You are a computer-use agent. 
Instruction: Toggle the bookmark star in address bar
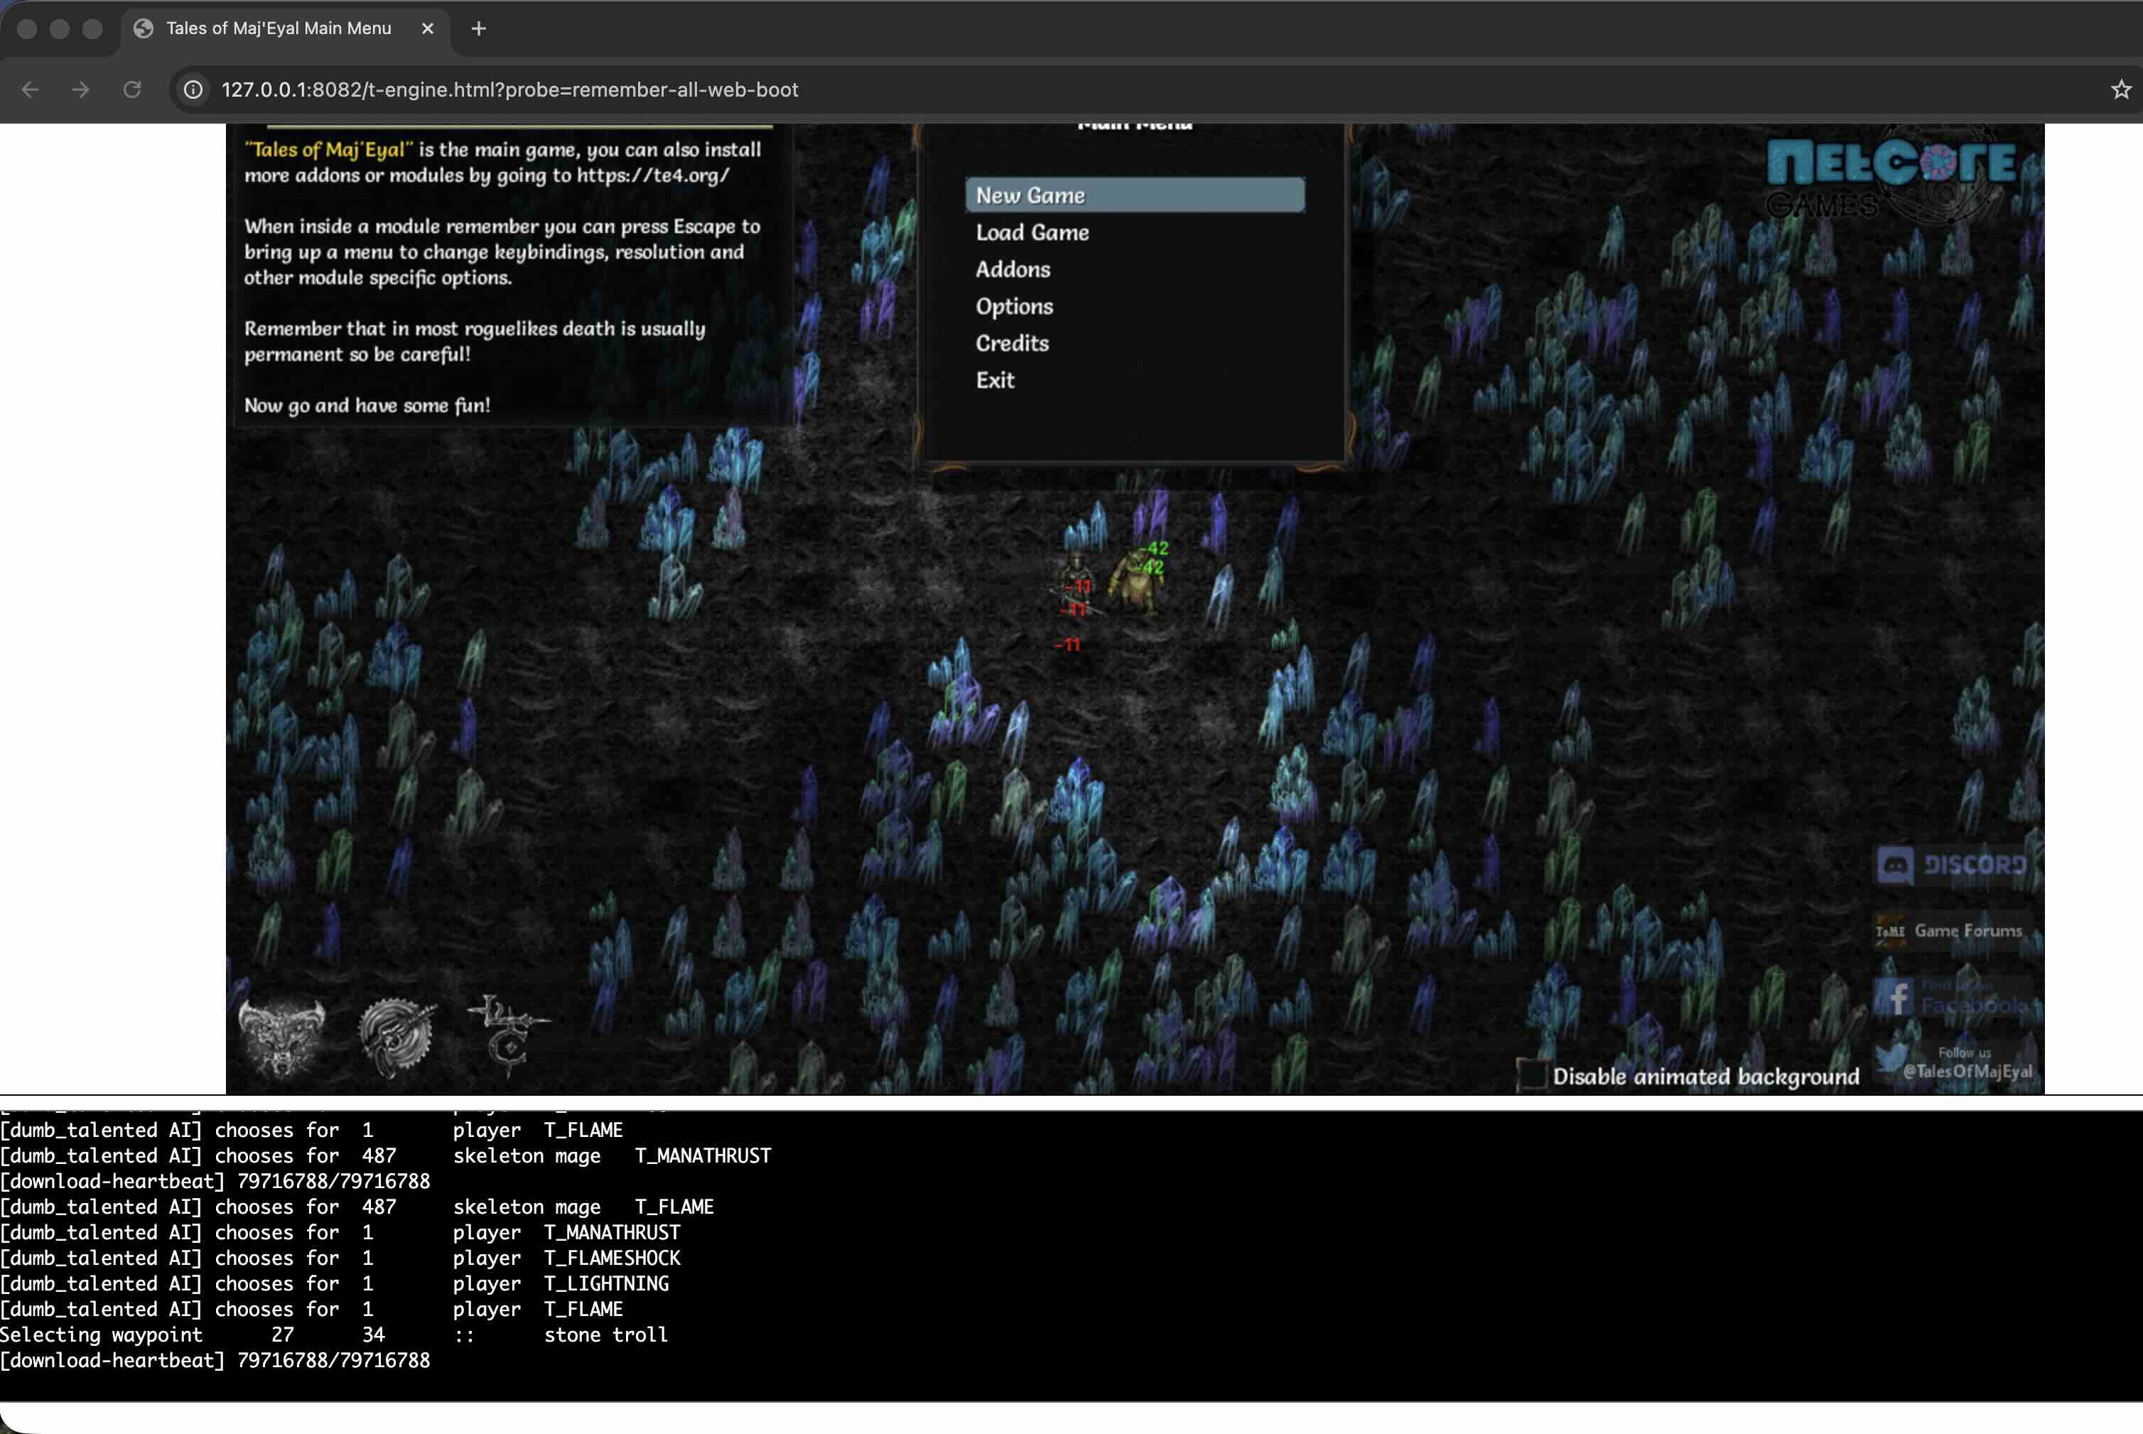pos(2120,90)
